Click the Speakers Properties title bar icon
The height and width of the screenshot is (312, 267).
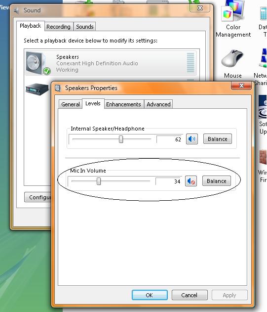pyautogui.click(x=58, y=88)
